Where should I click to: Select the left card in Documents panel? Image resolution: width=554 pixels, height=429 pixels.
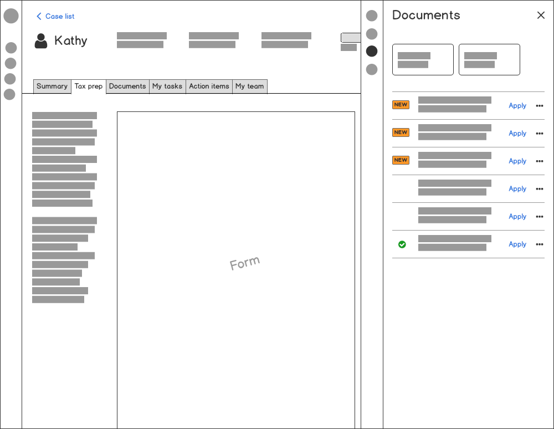423,59
